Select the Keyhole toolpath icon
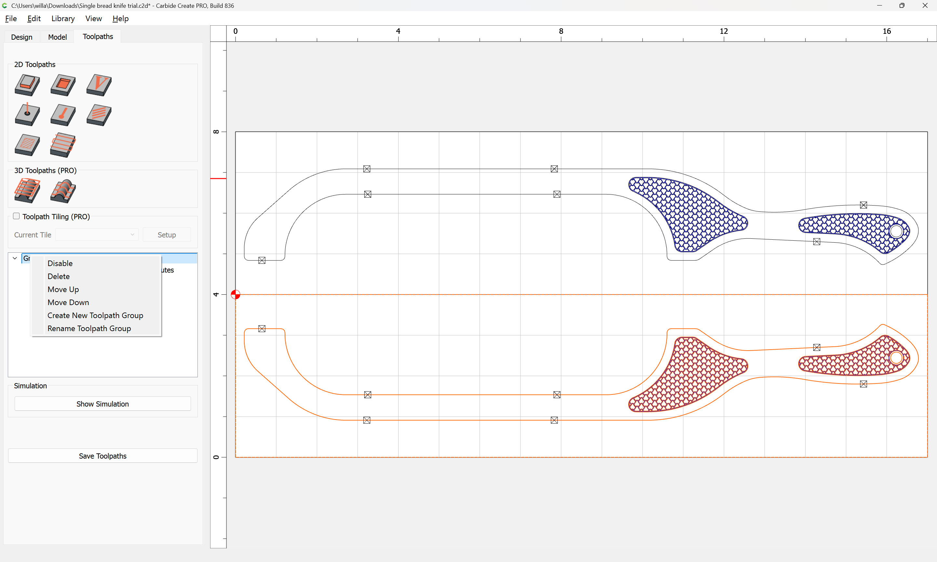The height and width of the screenshot is (562, 937). [x=63, y=115]
